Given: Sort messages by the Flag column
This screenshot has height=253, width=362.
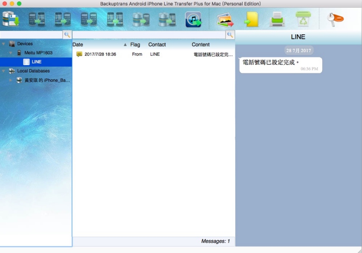Looking at the screenshot, I should 135,44.
